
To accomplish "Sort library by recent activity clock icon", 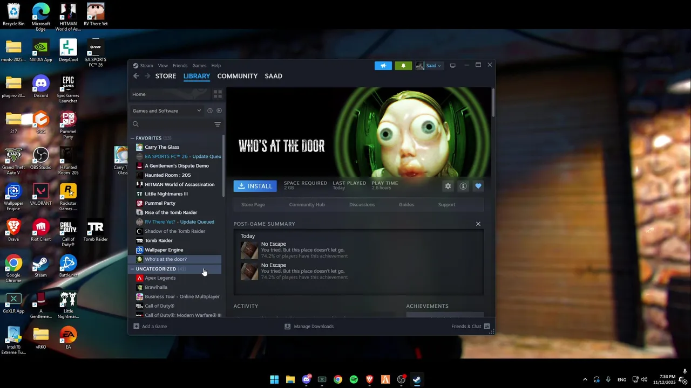I will click(x=210, y=110).
